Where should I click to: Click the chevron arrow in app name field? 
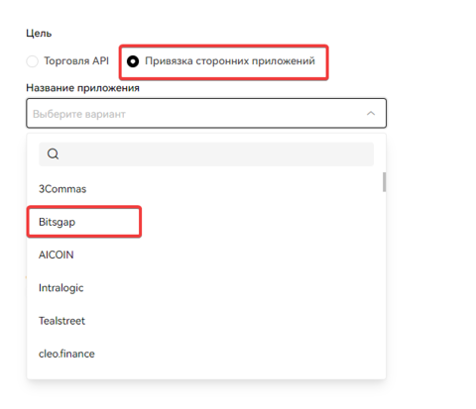[x=371, y=113]
